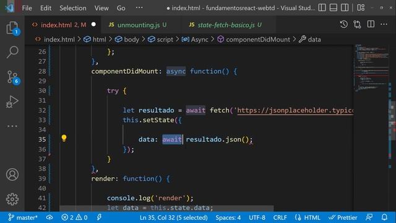The width and height of the screenshot is (396, 223).
Task: Open the Search view
Action: coord(12,52)
